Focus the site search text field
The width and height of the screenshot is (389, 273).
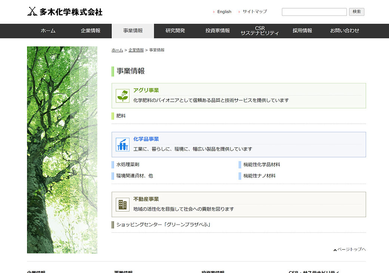tap(314, 12)
